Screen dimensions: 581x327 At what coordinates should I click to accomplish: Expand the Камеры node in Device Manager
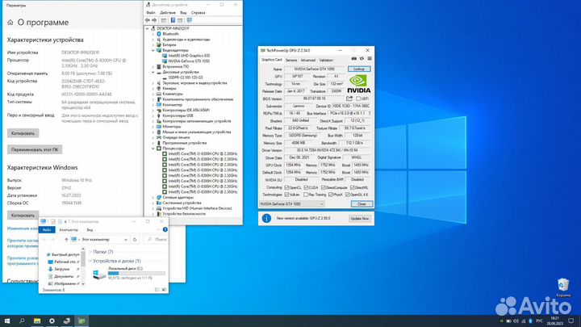tap(153, 88)
